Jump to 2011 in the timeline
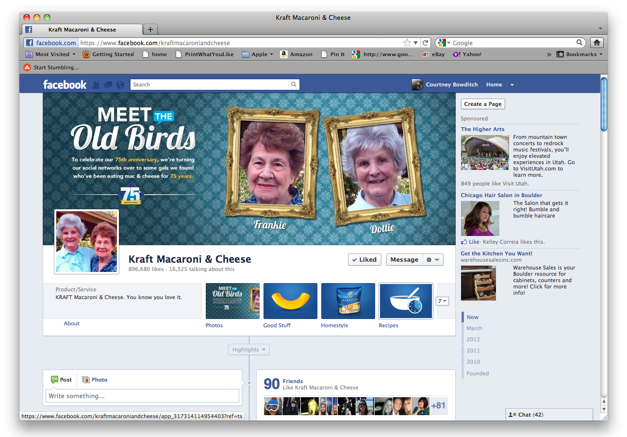 473,351
